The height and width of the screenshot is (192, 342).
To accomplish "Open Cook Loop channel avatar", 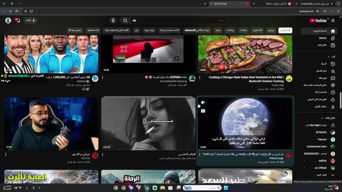I will coord(289,79).
